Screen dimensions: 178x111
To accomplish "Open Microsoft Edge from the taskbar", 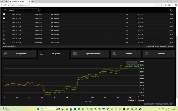I will coord(71,109).
